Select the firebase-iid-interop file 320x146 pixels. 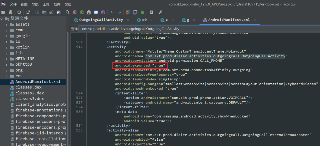point(41,133)
